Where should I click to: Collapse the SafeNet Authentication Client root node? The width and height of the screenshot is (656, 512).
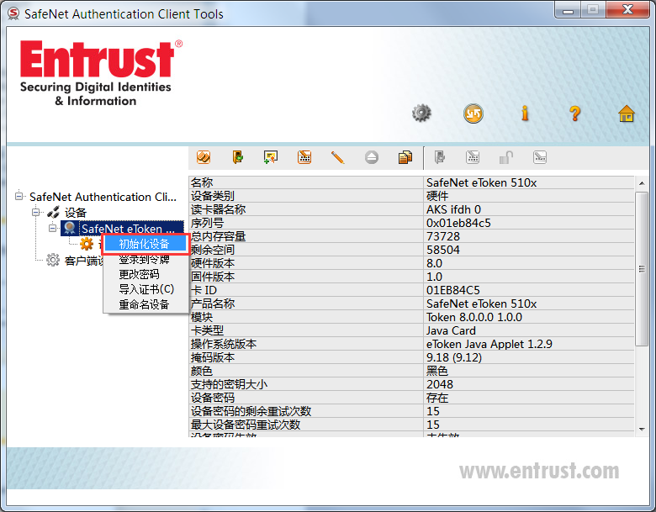tap(19, 196)
